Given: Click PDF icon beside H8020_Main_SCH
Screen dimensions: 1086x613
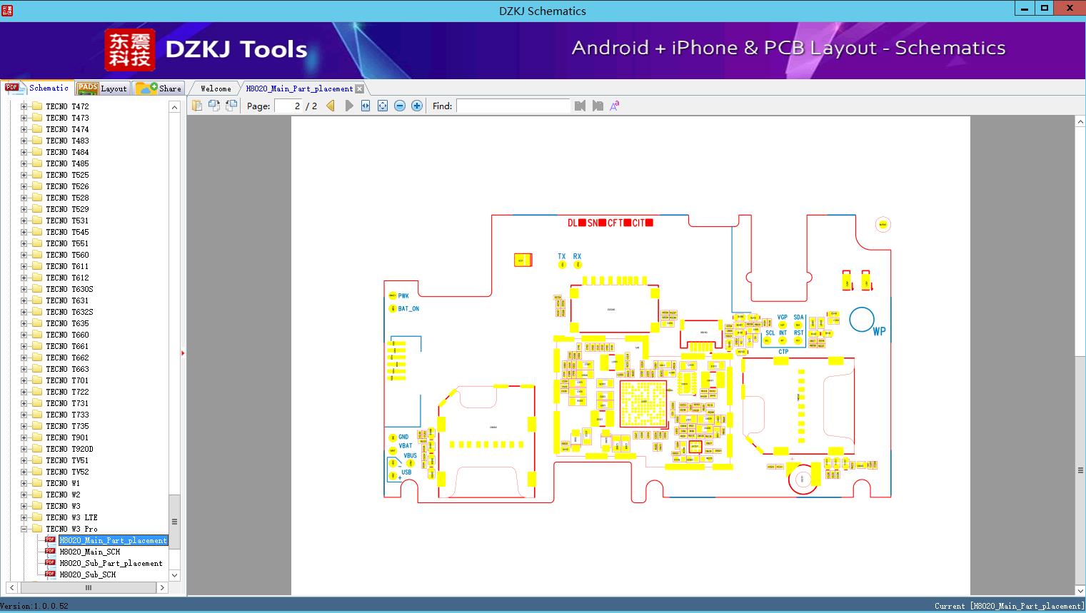Looking at the screenshot, I should [50, 551].
